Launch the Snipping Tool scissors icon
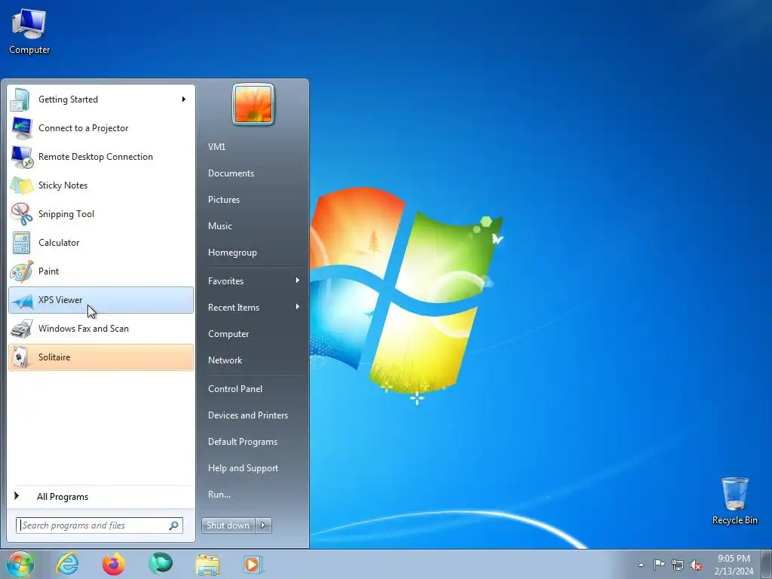The height and width of the screenshot is (579, 772). pos(21,213)
